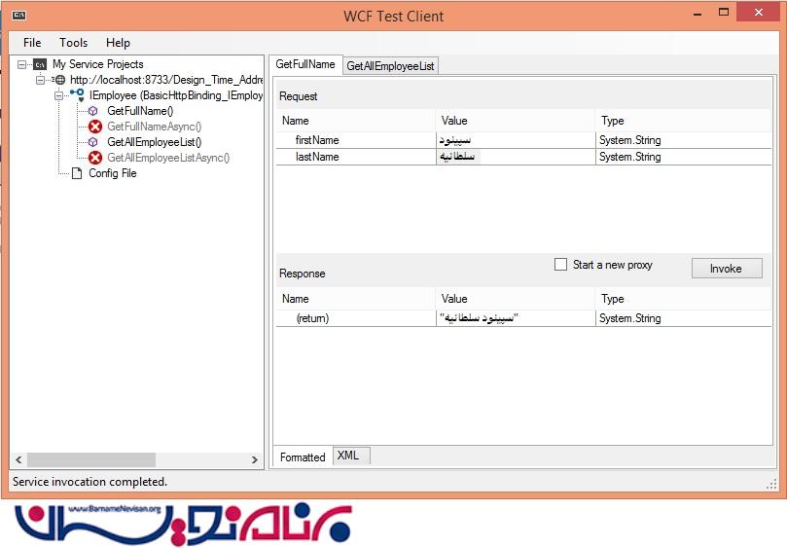Viewport: 787px width, 548px height.
Task: Open the Tools menu
Action: pos(73,43)
